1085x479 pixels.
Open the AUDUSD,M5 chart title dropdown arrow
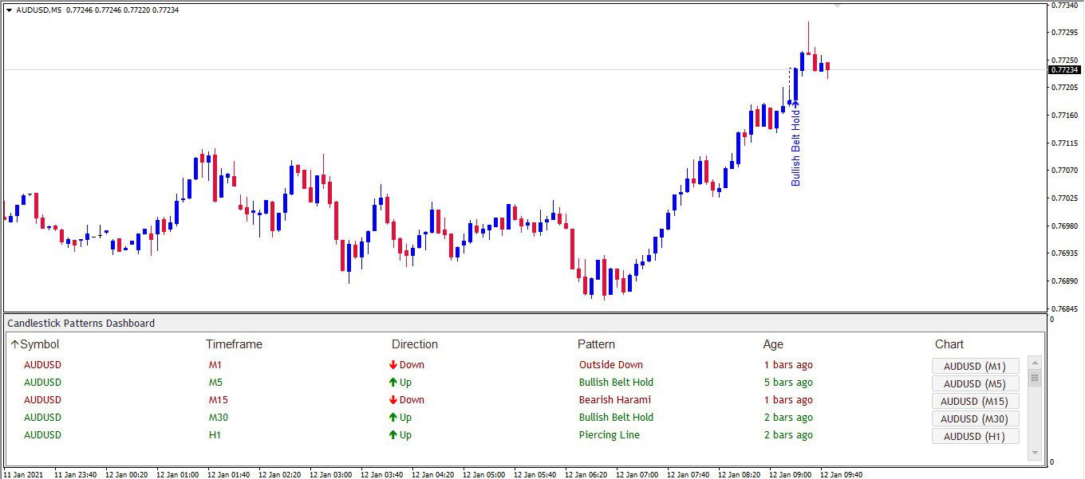[x=10, y=10]
